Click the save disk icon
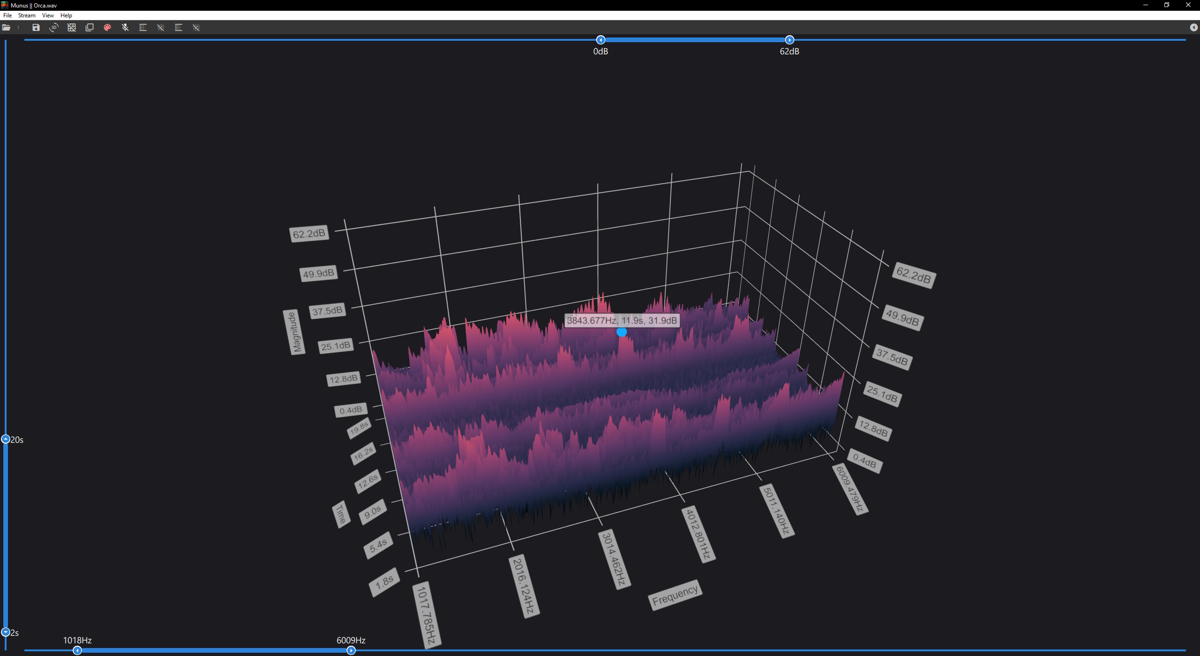This screenshot has width=1200, height=656. [x=36, y=28]
